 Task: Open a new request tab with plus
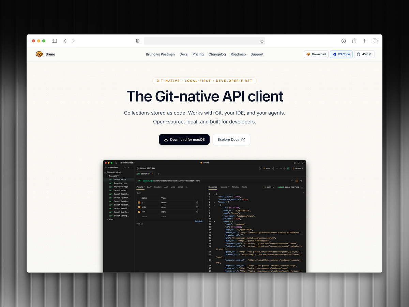click(x=158, y=174)
